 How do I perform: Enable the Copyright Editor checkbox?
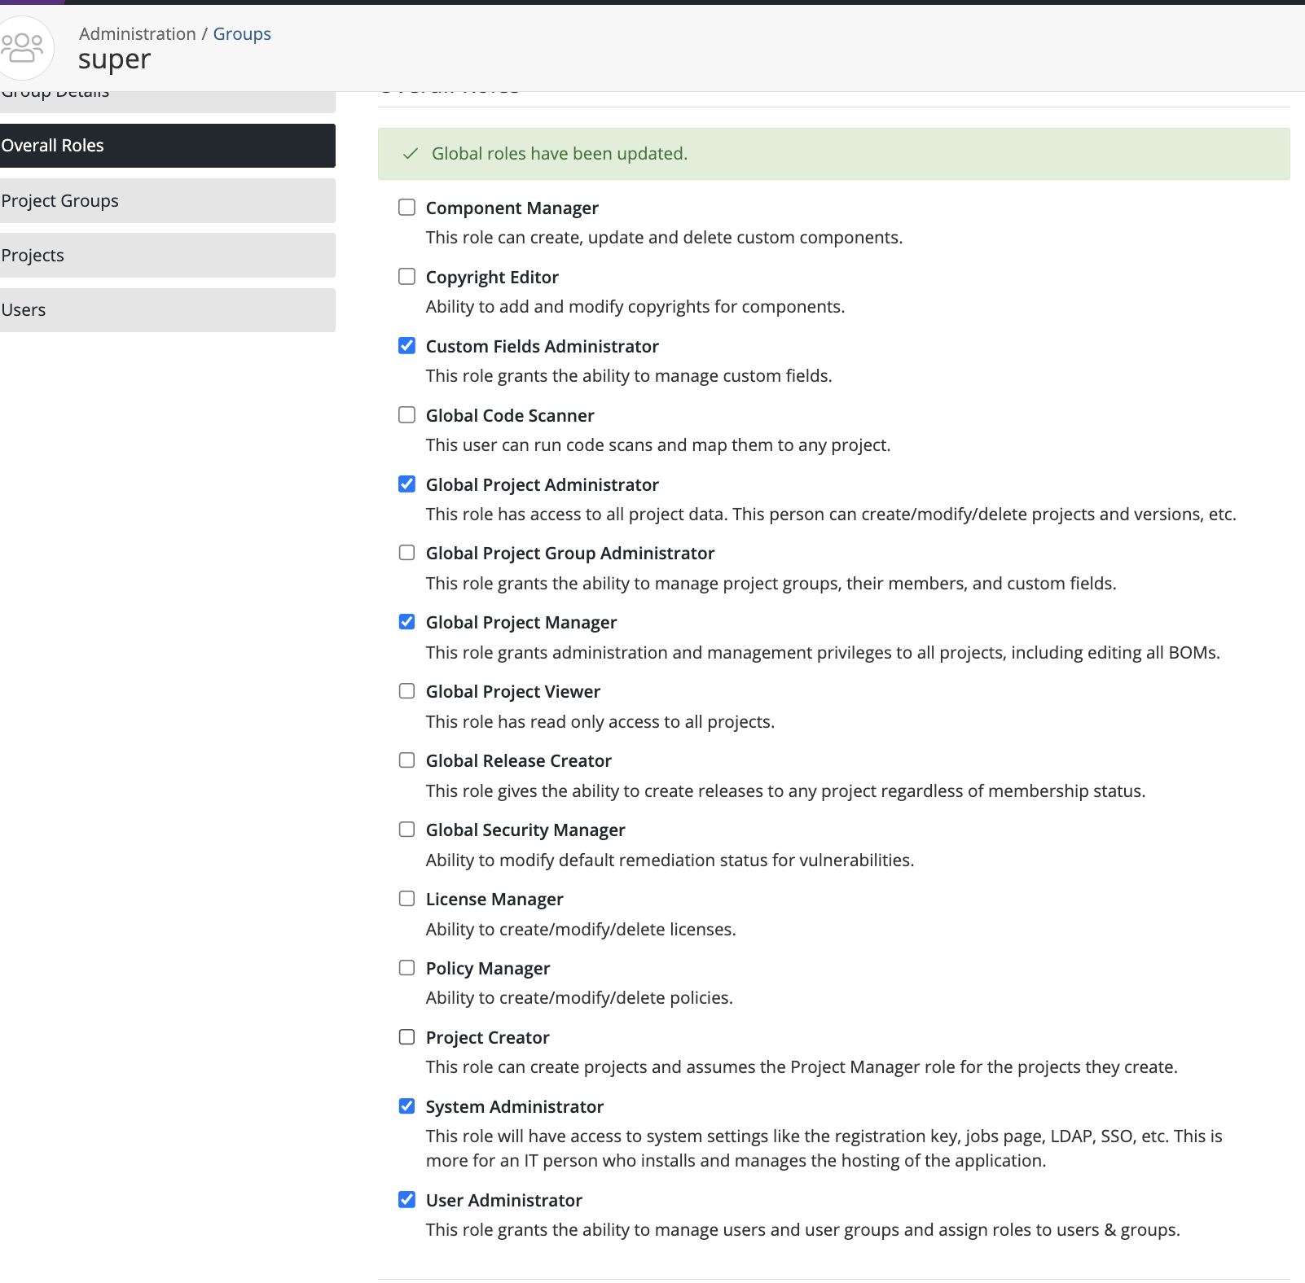406,276
